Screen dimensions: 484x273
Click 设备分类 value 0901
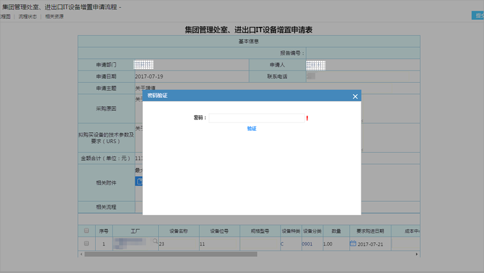(307, 244)
